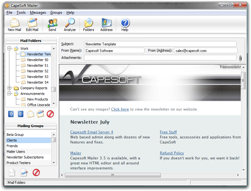Open the Messages menu
This screenshot has height=191, width=251.
[38, 13]
